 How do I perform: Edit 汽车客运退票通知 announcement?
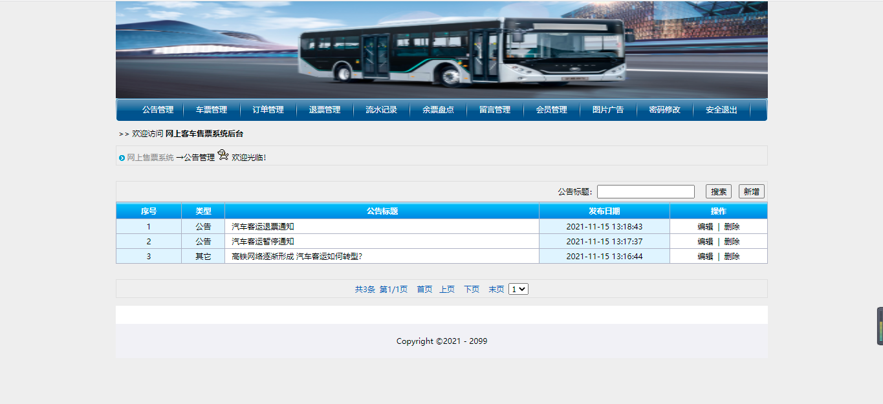click(x=705, y=227)
